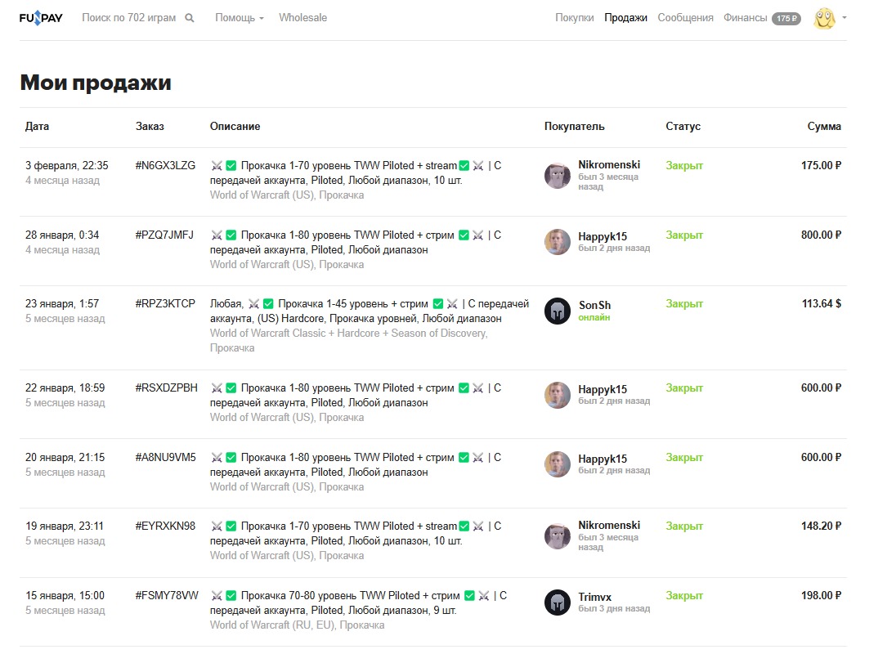Go to Покупки section
896x663 pixels.
[574, 18]
